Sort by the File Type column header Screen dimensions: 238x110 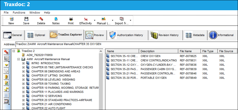pyautogui.click(x=209, y=51)
